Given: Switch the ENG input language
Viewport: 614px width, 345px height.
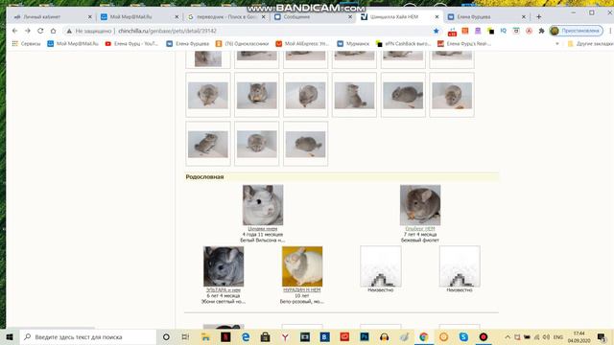Looking at the screenshot, I should click(558, 336).
